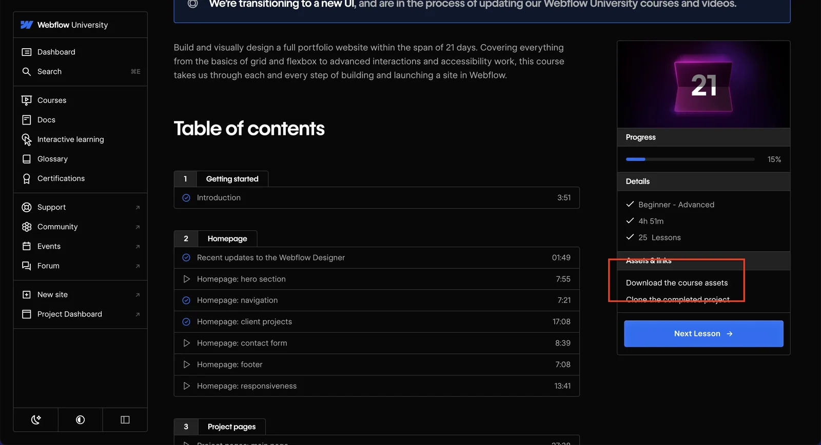Toggle the night mode moon icon
821x445 pixels.
tap(36, 420)
